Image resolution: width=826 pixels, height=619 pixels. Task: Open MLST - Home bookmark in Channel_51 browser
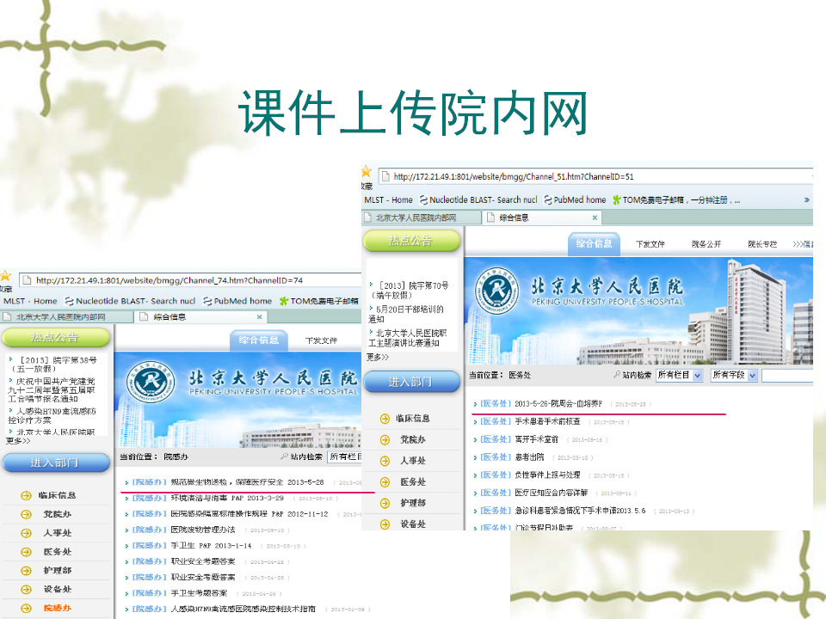[388, 200]
